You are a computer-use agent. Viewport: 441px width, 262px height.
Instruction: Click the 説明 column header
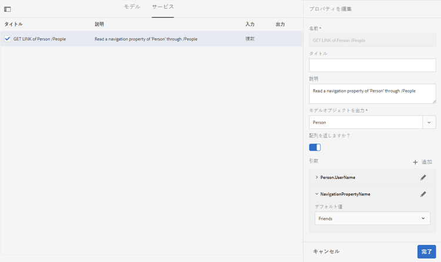(99, 24)
